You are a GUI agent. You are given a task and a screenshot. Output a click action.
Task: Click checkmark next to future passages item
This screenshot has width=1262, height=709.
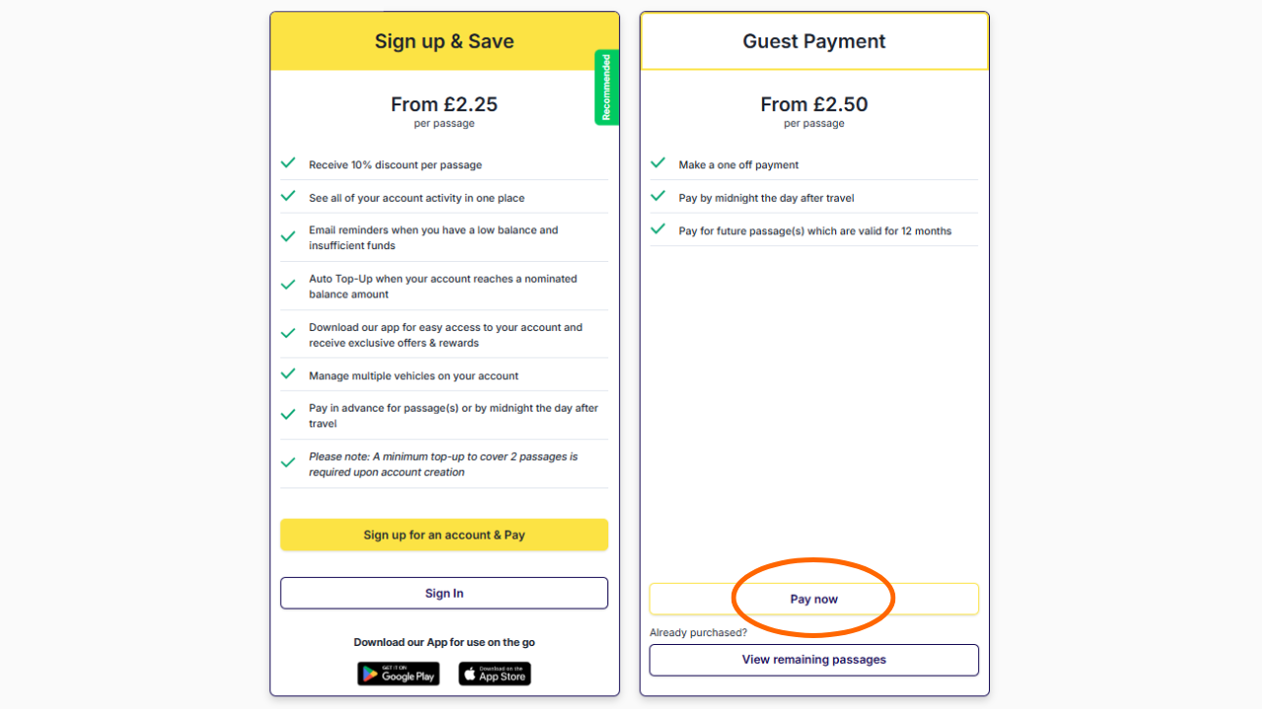coord(658,229)
